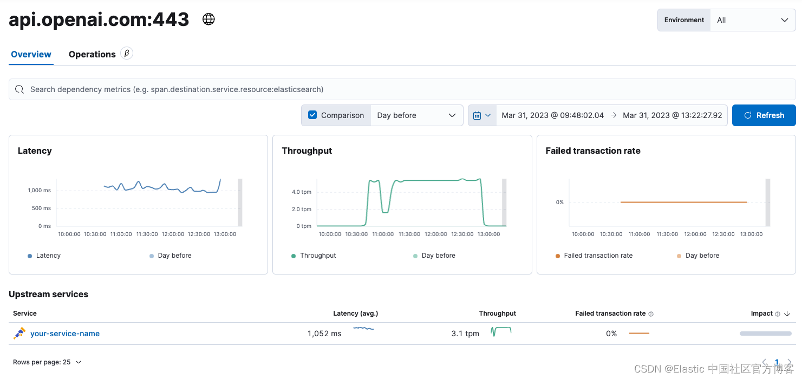Click the Failed transaction rate info icon
The width and height of the screenshot is (802, 379).
(651, 314)
